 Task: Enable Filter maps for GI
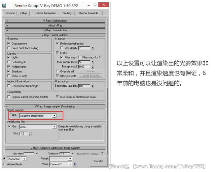click(80, 57)
